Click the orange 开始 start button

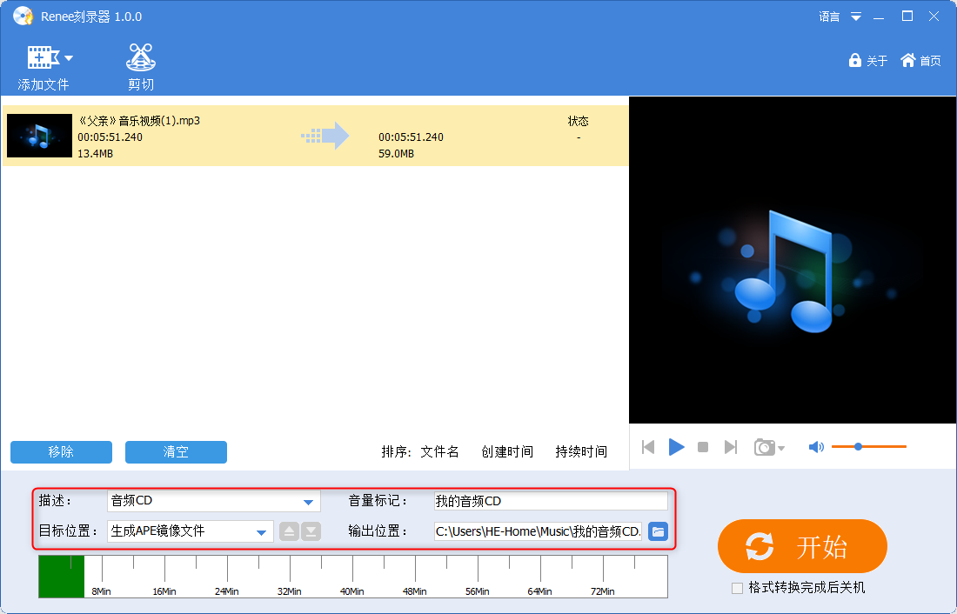click(x=801, y=546)
